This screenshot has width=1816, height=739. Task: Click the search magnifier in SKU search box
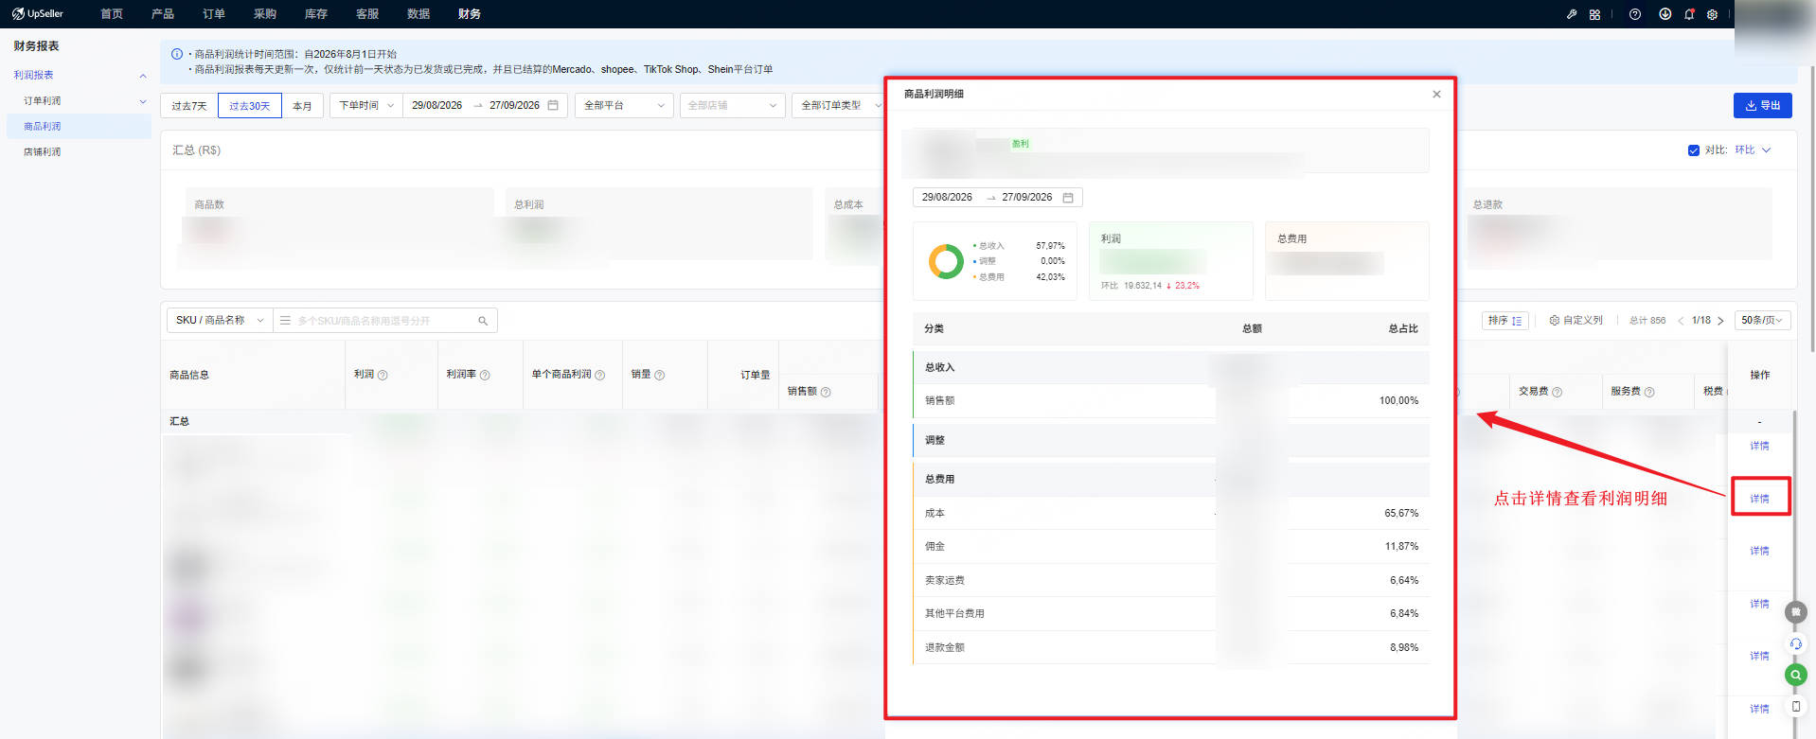[483, 321]
